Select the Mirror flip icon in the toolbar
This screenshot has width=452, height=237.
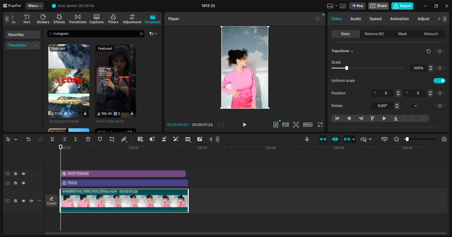click(124, 139)
